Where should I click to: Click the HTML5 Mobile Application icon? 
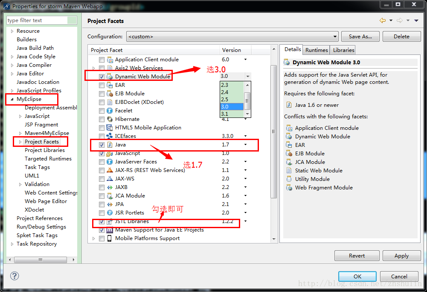(110, 128)
